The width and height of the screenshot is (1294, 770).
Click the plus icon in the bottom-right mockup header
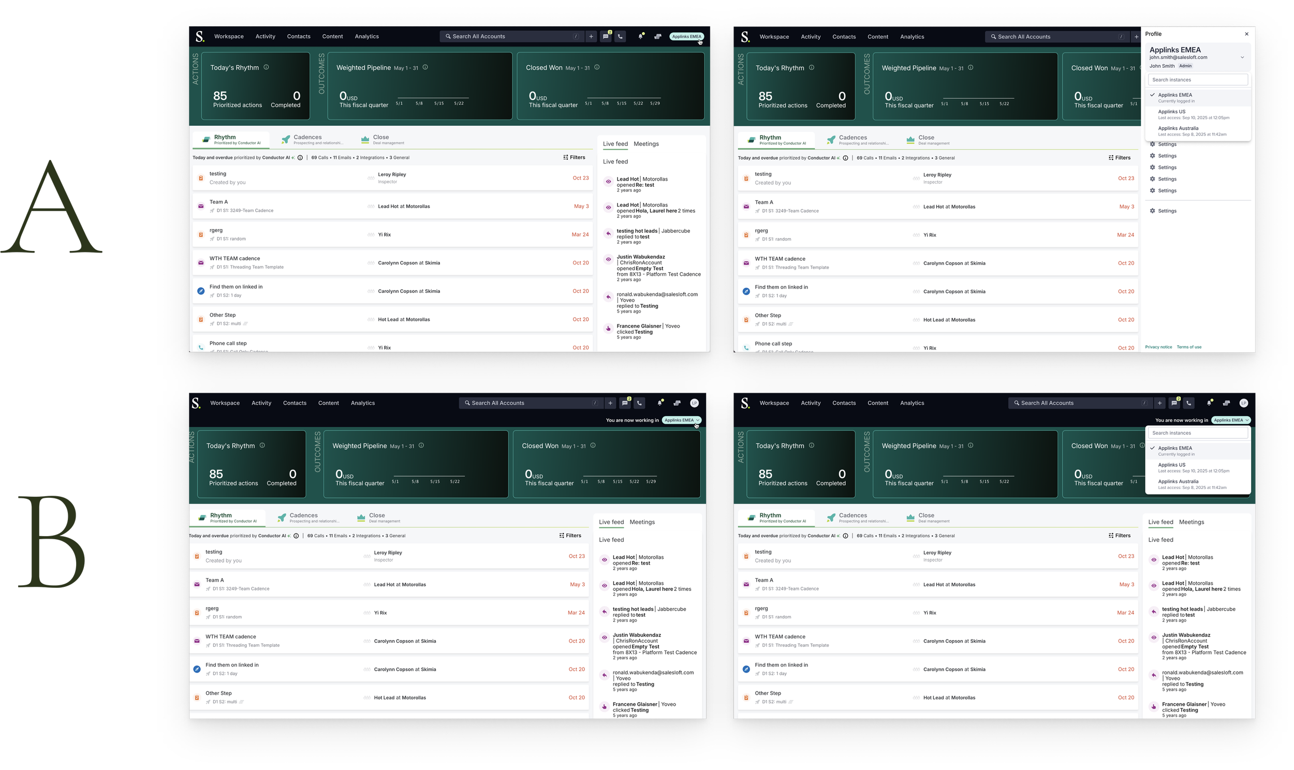(x=1159, y=403)
